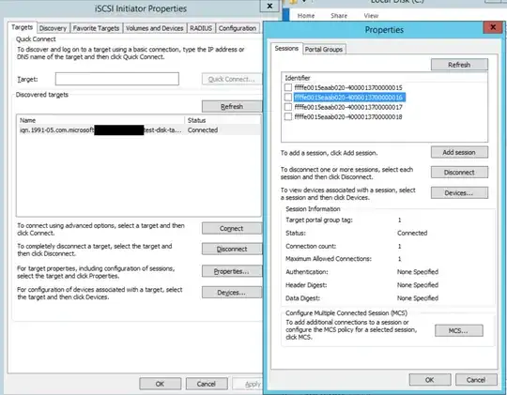
Task: Click into the Target input field
Action: [x=117, y=79]
